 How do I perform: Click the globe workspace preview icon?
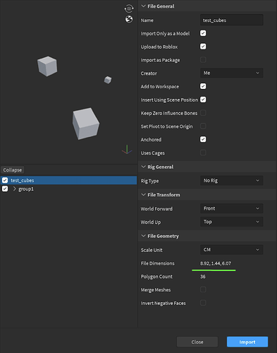coord(129,19)
